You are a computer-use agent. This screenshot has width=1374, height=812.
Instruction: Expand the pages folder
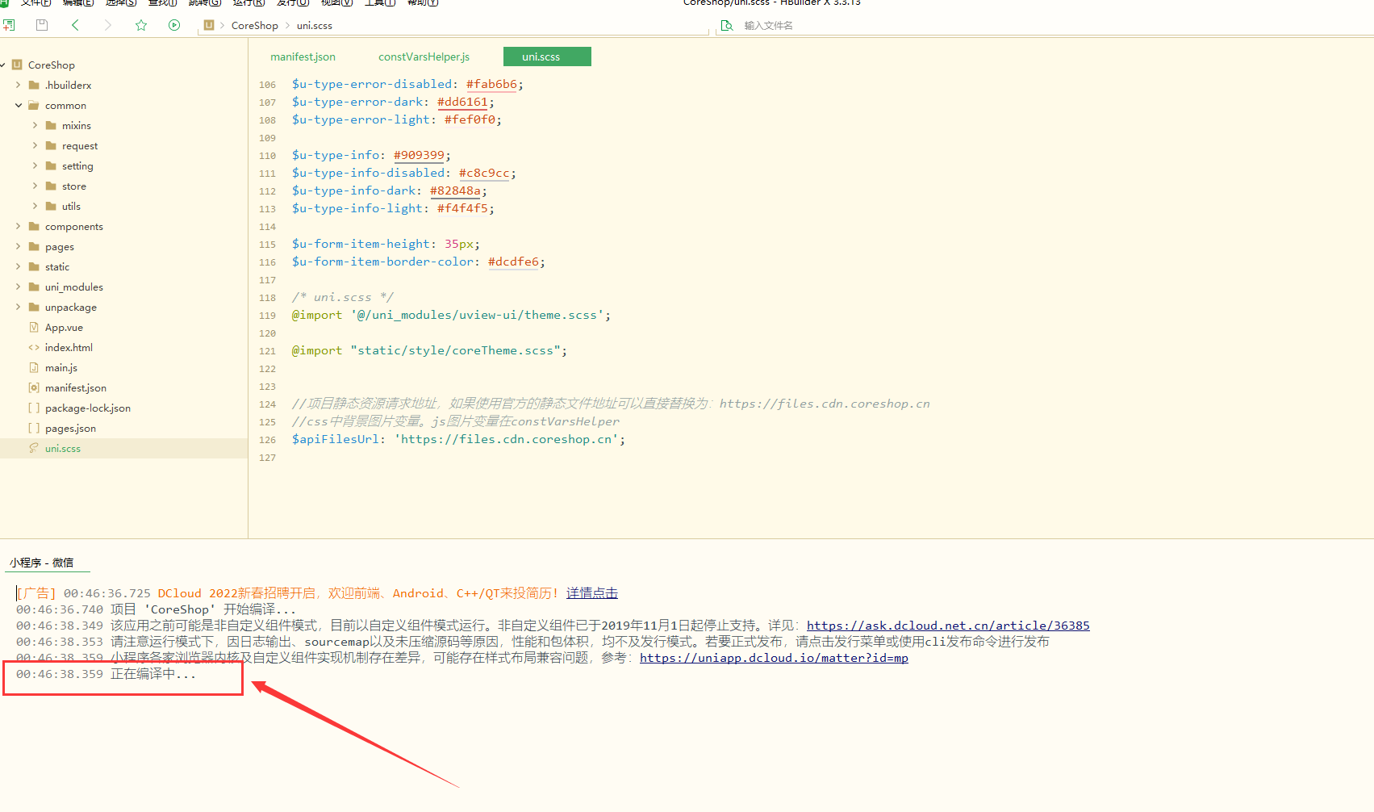coord(18,246)
